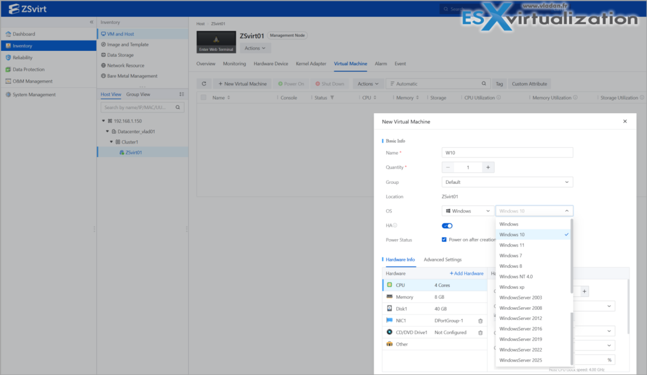
Task: Increase Quantity with the plus button
Action: 488,168
